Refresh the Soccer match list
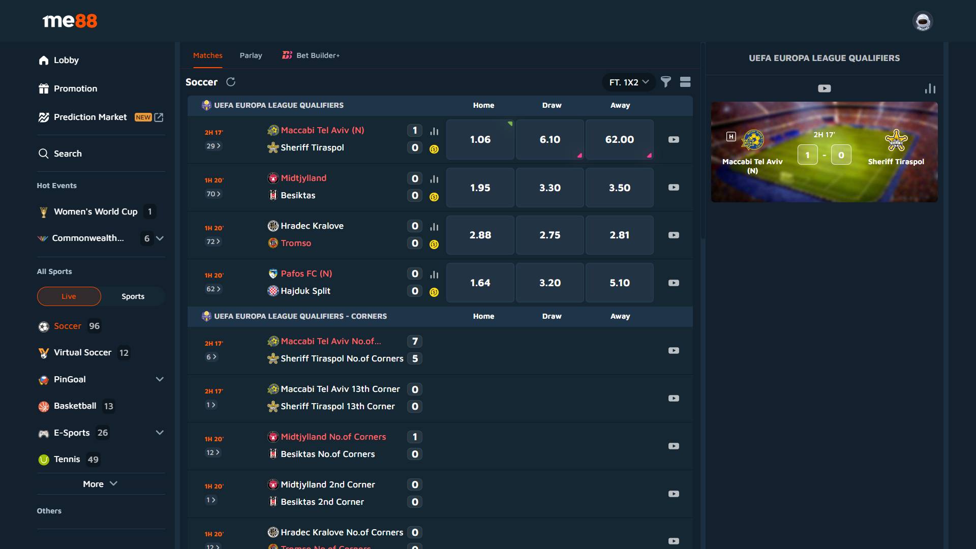Screen dimensions: 976x549 231,82
